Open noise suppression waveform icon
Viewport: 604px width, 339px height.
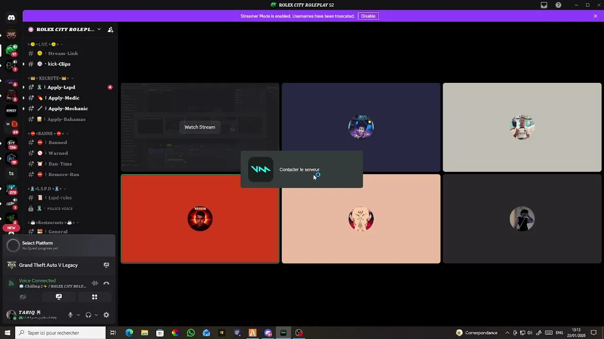point(95,283)
